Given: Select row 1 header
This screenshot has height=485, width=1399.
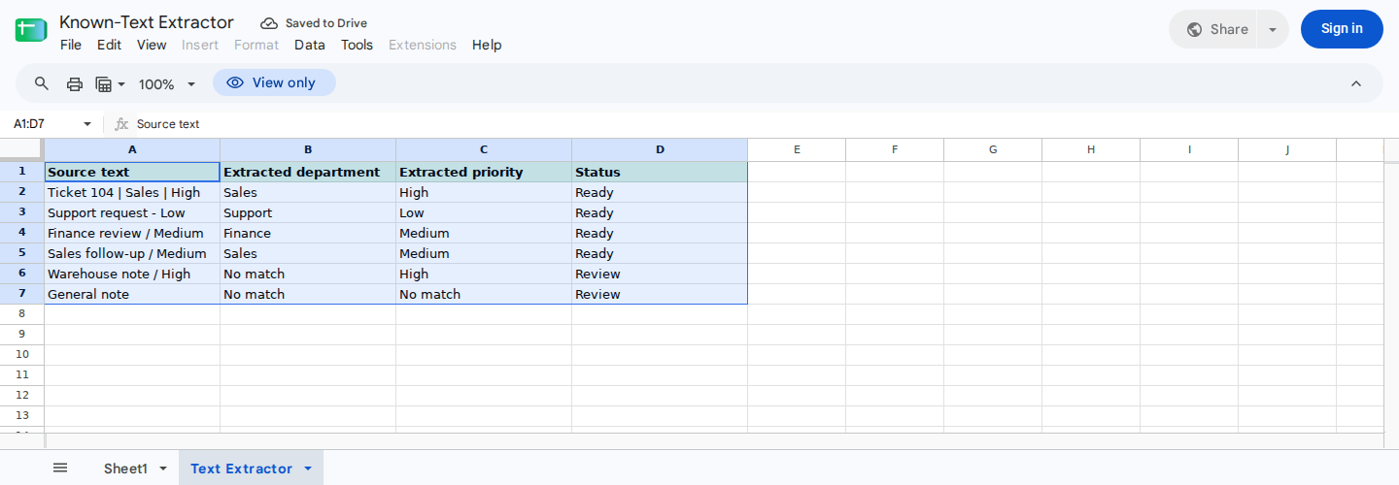Looking at the screenshot, I should tap(22, 172).
